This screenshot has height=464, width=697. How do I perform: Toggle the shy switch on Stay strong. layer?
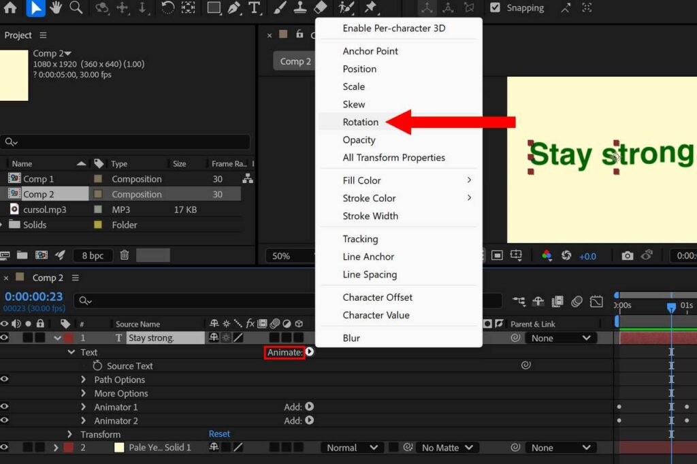[214, 337]
